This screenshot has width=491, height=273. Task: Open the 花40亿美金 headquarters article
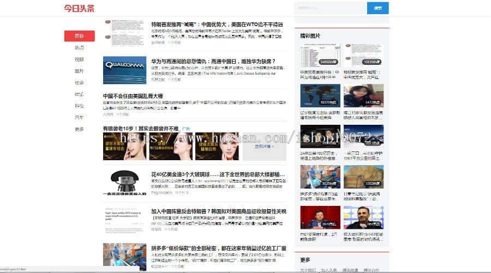tap(218, 174)
